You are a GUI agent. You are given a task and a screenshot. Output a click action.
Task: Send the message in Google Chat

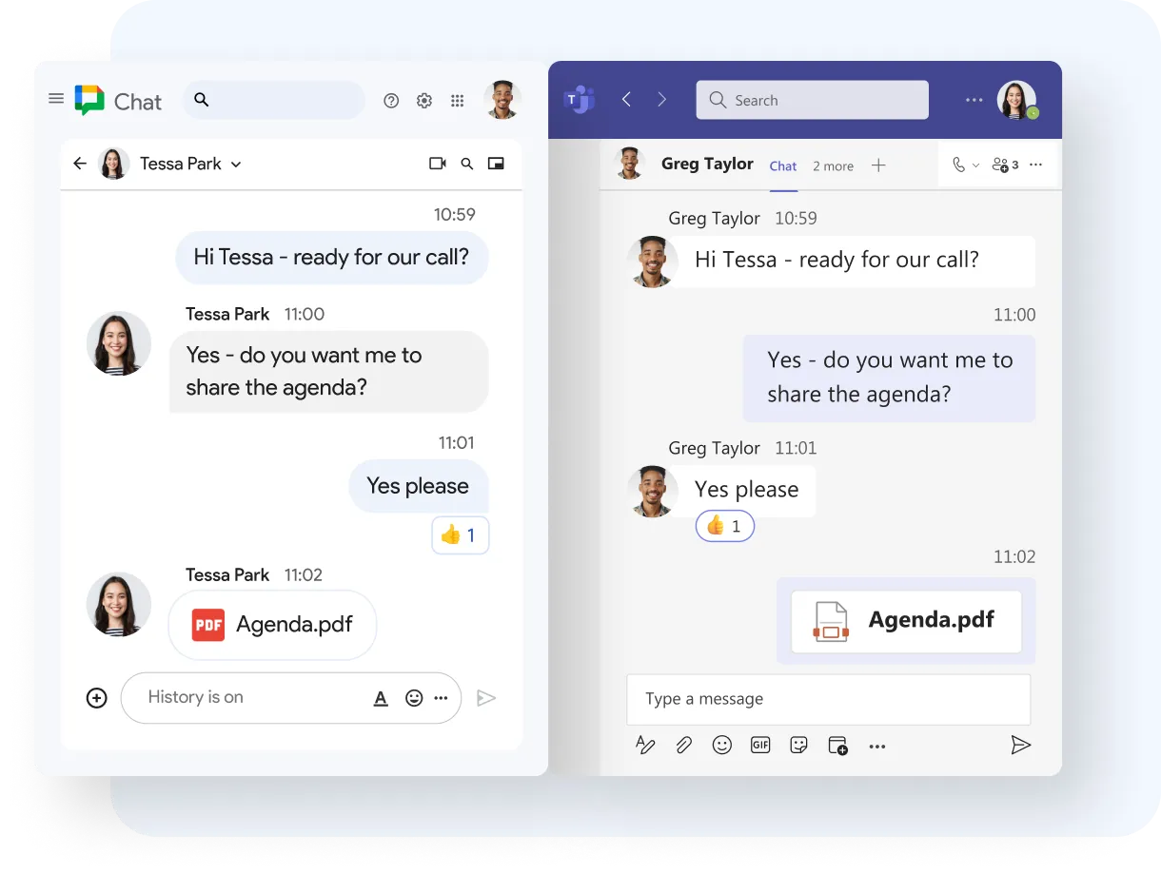(486, 698)
